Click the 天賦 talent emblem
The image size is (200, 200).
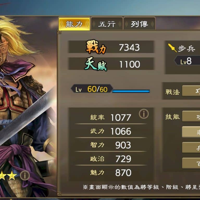pos(96,64)
